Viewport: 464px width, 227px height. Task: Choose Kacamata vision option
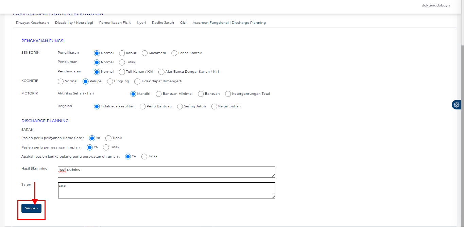pos(144,53)
